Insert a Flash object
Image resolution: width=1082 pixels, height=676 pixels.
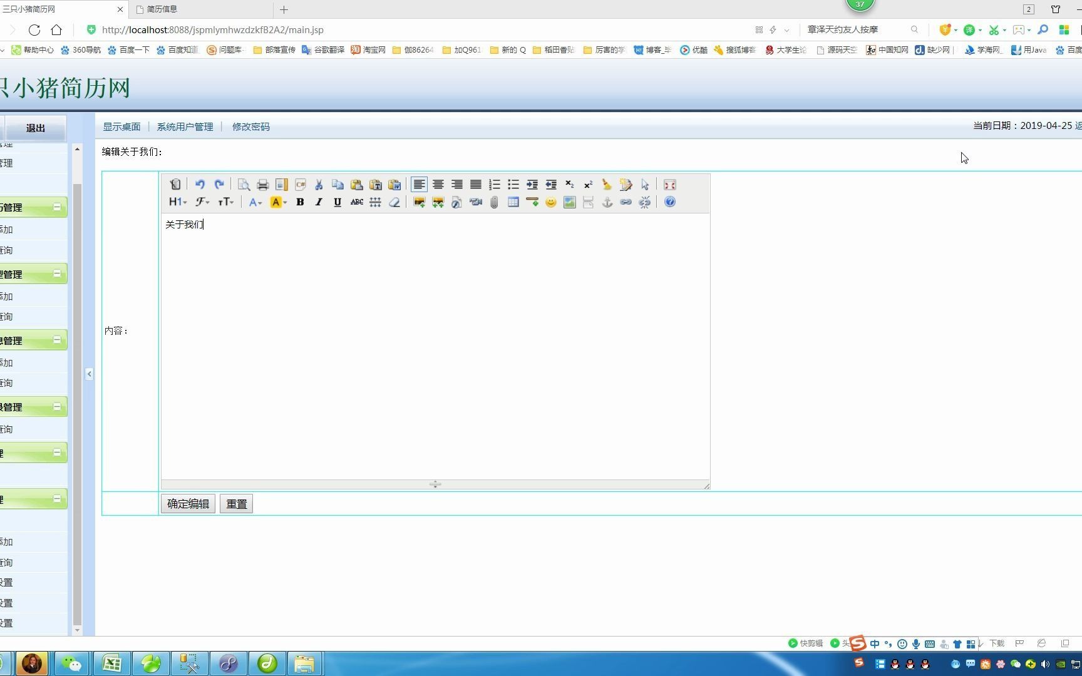pyautogui.click(x=456, y=202)
